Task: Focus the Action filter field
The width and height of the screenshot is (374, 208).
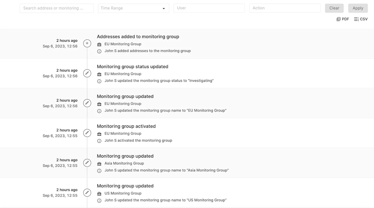Action: (x=285, y=8)
